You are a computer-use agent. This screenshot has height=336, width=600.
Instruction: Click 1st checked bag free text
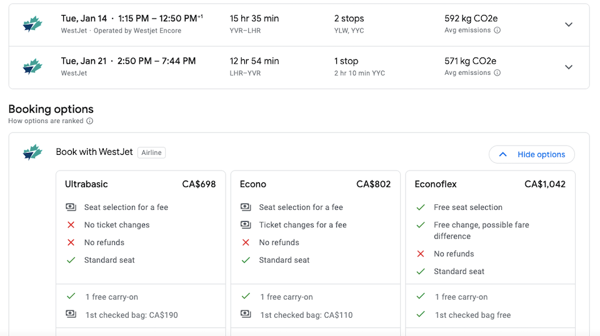click(473, 315)
